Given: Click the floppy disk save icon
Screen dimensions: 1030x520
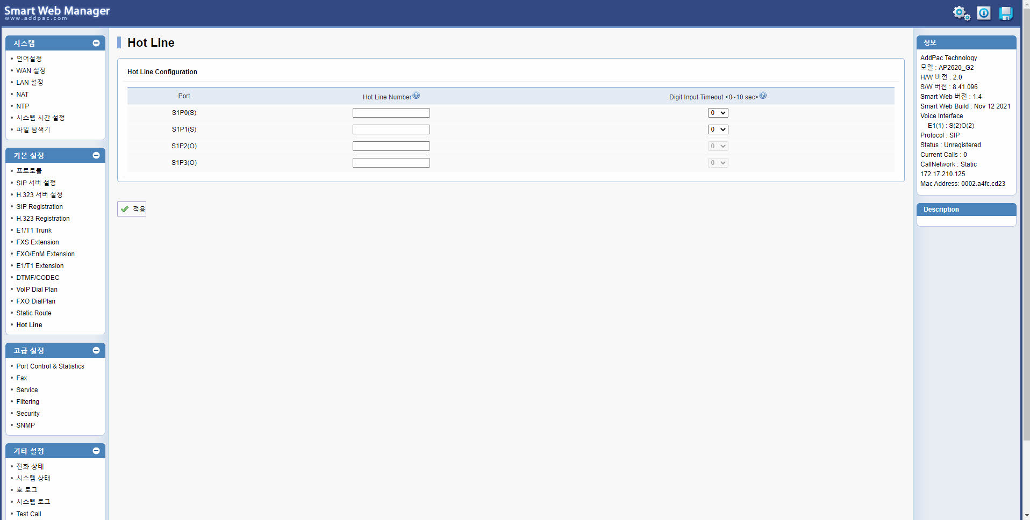Looking at the screenshot, I should tap(1005, 13).
